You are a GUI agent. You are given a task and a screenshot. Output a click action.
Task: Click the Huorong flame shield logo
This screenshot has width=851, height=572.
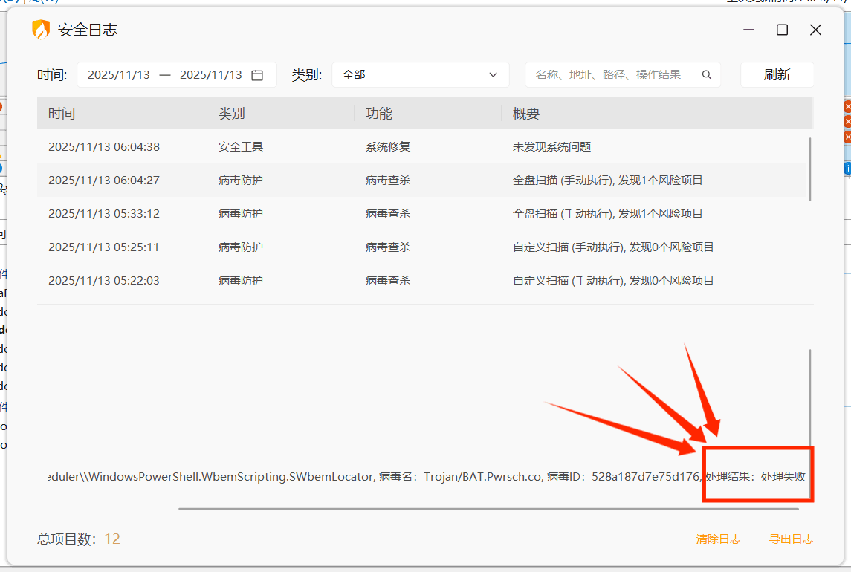(40, 30)
